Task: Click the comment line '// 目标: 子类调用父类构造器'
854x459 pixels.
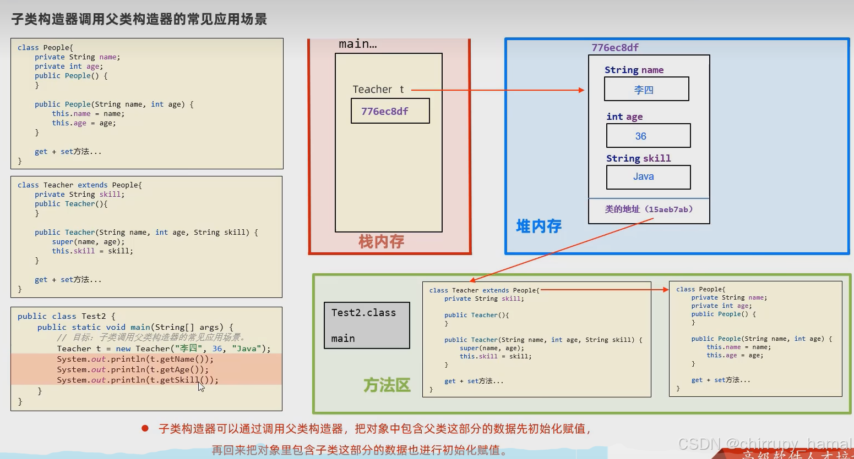Action: click(x=151, y=338)
